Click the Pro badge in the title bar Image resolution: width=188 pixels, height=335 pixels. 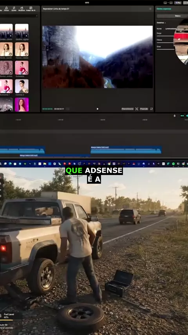[x=178, y=3]
